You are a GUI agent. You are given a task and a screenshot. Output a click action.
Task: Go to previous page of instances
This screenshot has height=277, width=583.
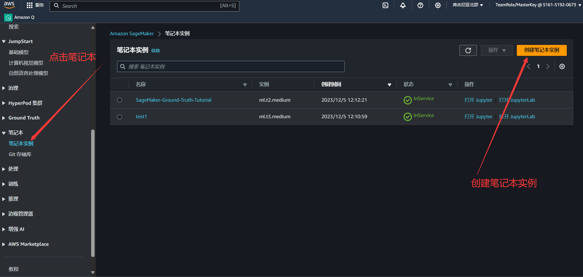[529, 66]
